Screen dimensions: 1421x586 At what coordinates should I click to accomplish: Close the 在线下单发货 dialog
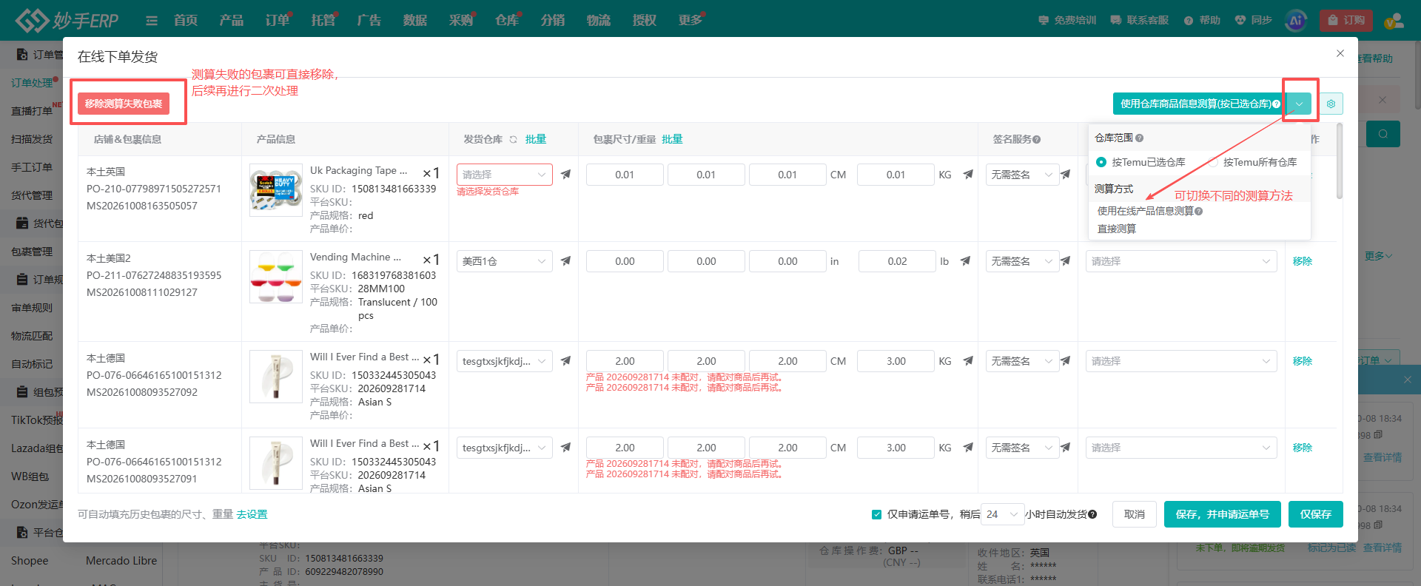[1340, 53]
